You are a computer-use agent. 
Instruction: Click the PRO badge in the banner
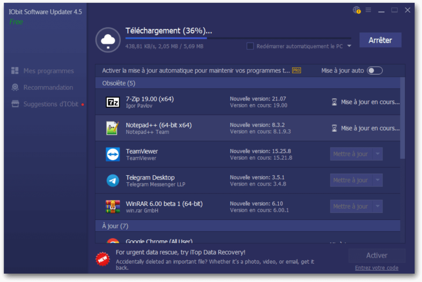click(297, 70)
